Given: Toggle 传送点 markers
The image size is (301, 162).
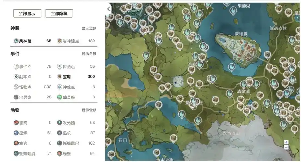Looking at the screenshot, I should [76, 67].
